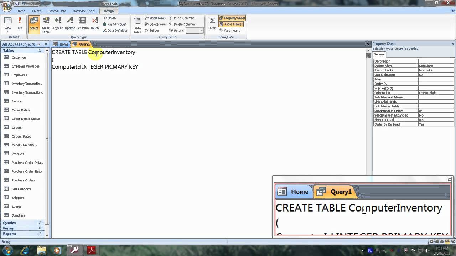Toggle the Table Names button
456x256 pixels.
point(231,24)
